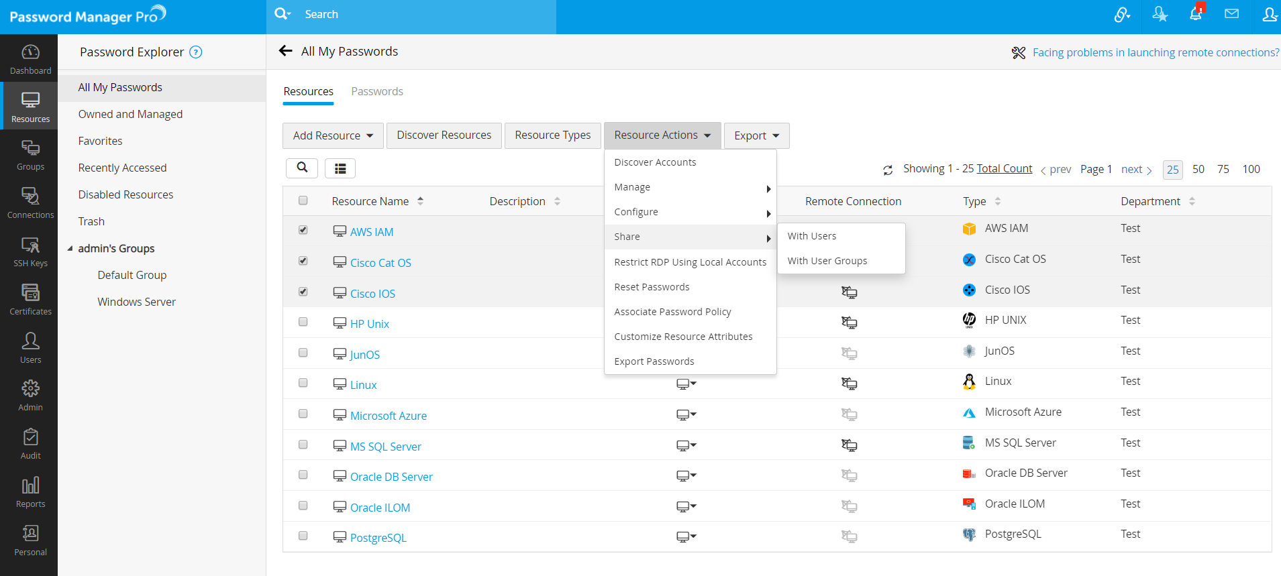The width and height of the screenshot is (1281, 576).
Task: Open the Dashboard from the sidebar
Action: point(30,59)
